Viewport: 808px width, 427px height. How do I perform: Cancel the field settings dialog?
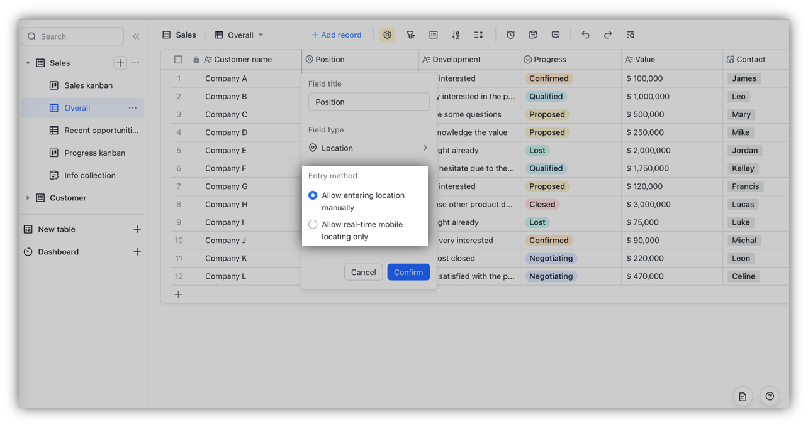pos(364,272)
